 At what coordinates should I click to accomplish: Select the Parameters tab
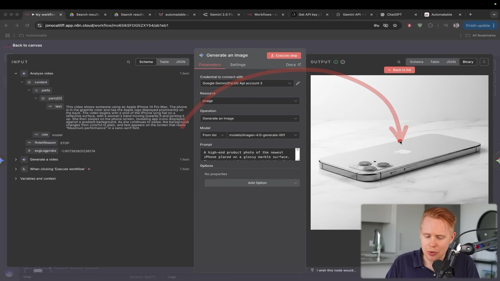pos(210,65)
